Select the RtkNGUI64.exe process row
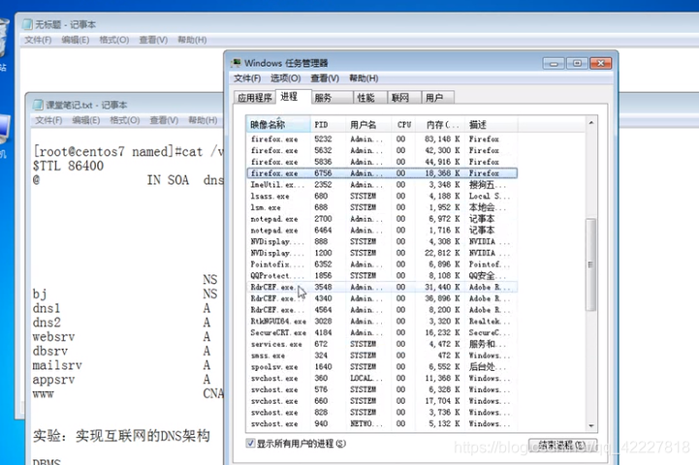699x465 pixels. coord(382,321)
